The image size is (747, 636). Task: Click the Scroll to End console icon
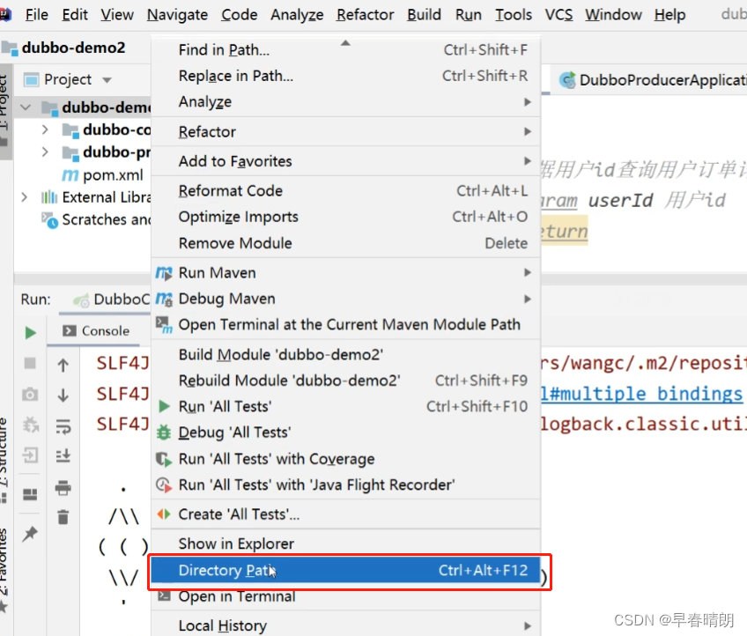pos(62,455)
